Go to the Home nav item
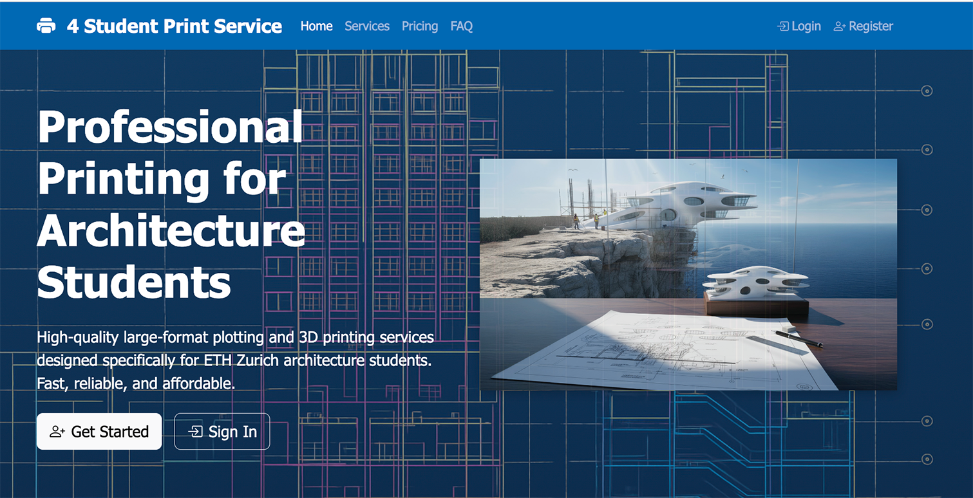Image resolution: width=973 pixels, height=498 pixels. 316,26
